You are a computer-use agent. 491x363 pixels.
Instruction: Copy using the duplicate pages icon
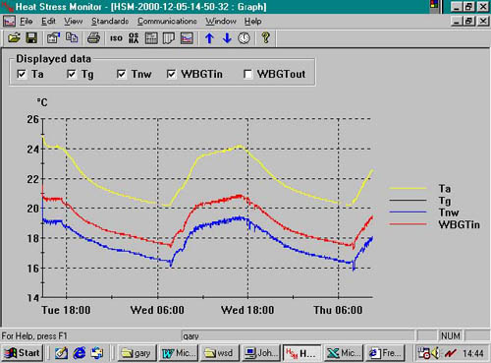click(72, 38)
